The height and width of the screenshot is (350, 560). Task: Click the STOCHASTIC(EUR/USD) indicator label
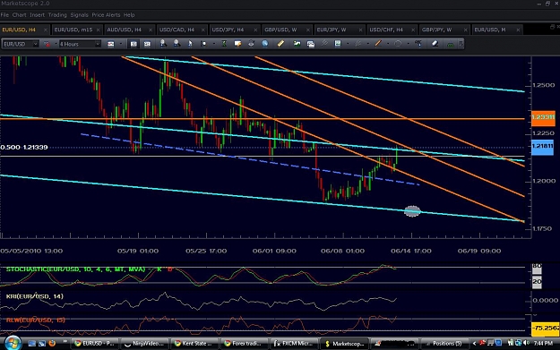76,269
